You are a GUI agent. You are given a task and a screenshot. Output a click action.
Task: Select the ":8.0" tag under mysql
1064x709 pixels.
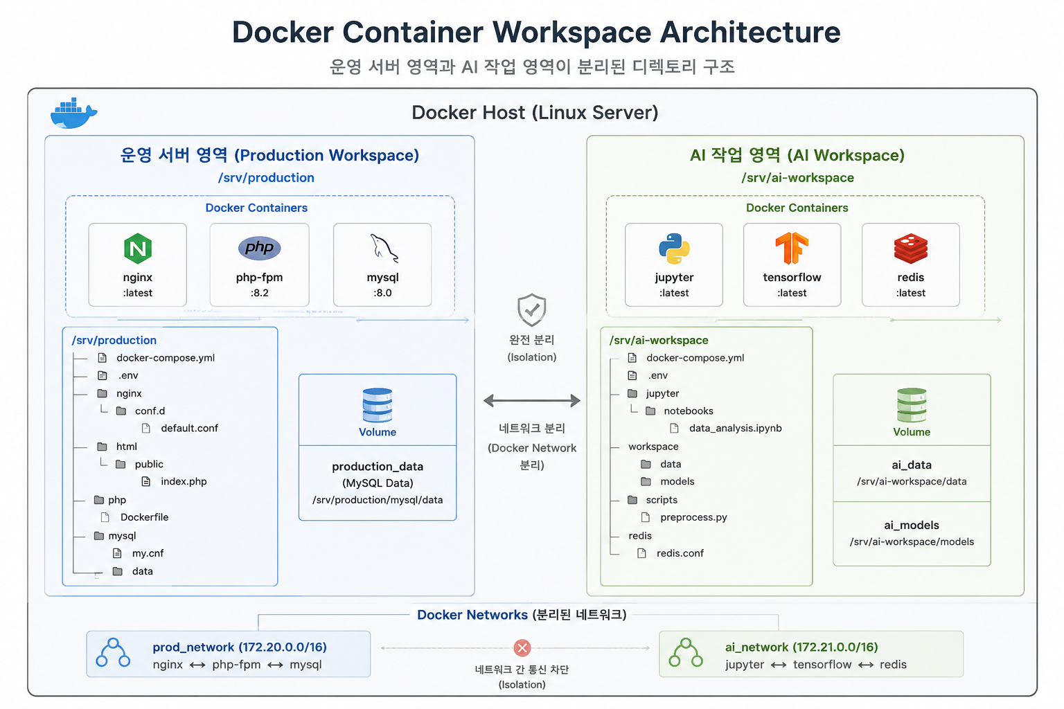(383, 293)
